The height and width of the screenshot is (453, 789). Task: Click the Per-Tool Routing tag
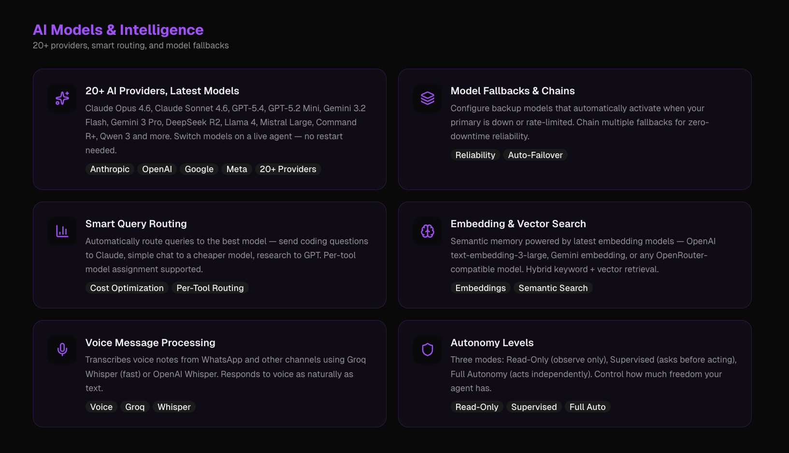pyautogui.click(x=210, y=288)
